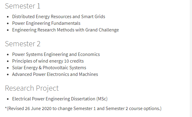Click the Revised 26 June 2020 note
This screenshot has height=117, width=192.
[x=83, y=109]
